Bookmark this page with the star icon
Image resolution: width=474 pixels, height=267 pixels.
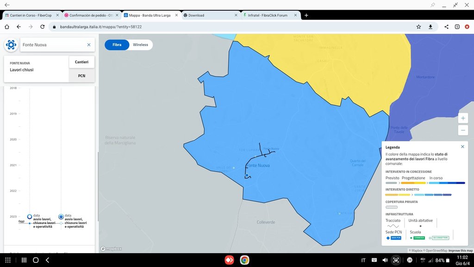coord(418,27)
